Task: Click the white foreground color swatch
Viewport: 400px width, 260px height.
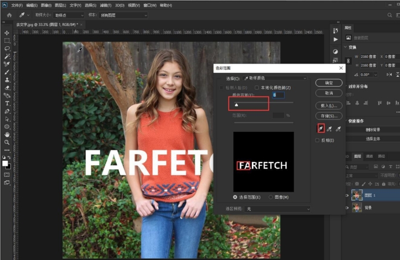Action: 5,164
